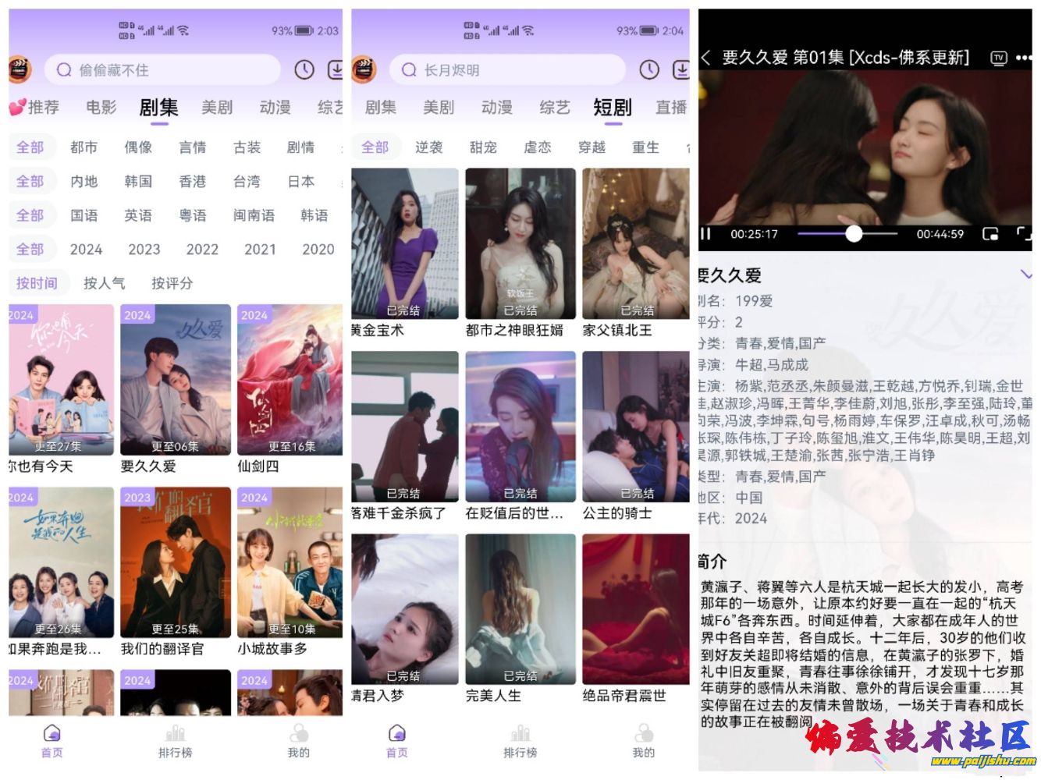1041x780 pixels.
Task: Sort the list by 按人气
Action: 104,283
